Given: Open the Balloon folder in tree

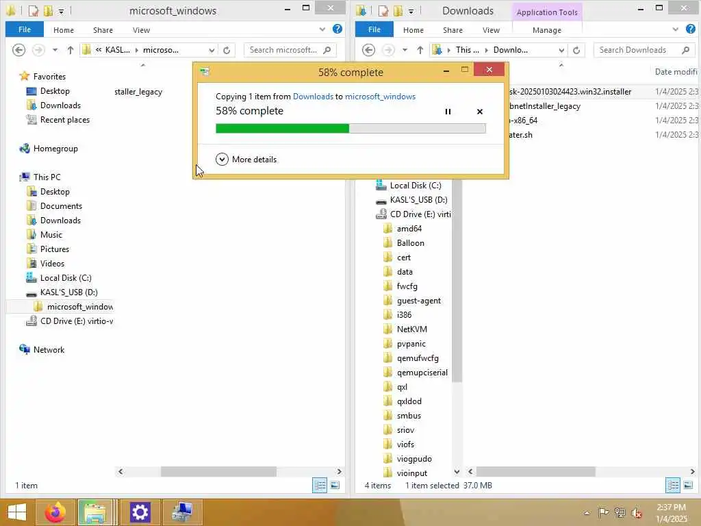Looking at the screenshot, I should tap(404, 243).
